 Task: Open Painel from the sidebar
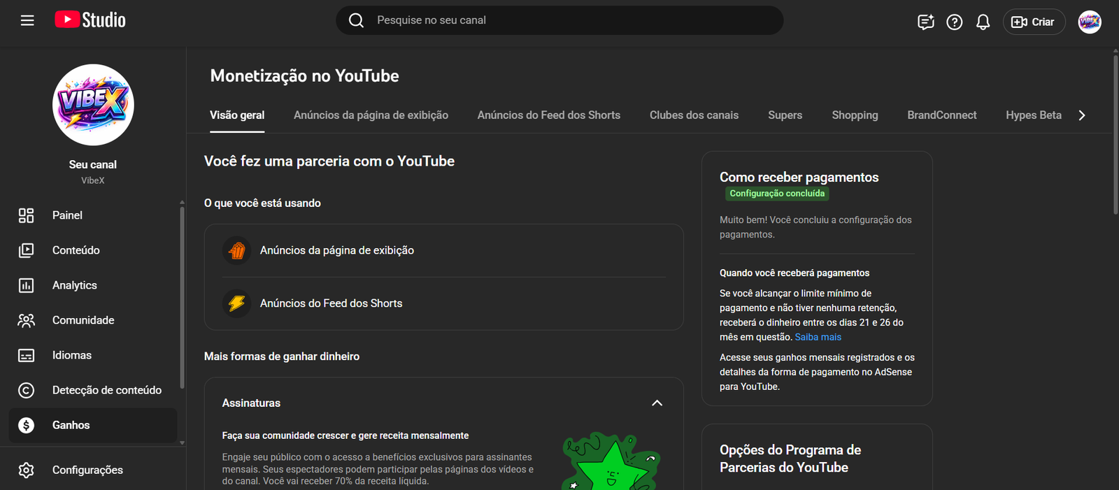93,215
